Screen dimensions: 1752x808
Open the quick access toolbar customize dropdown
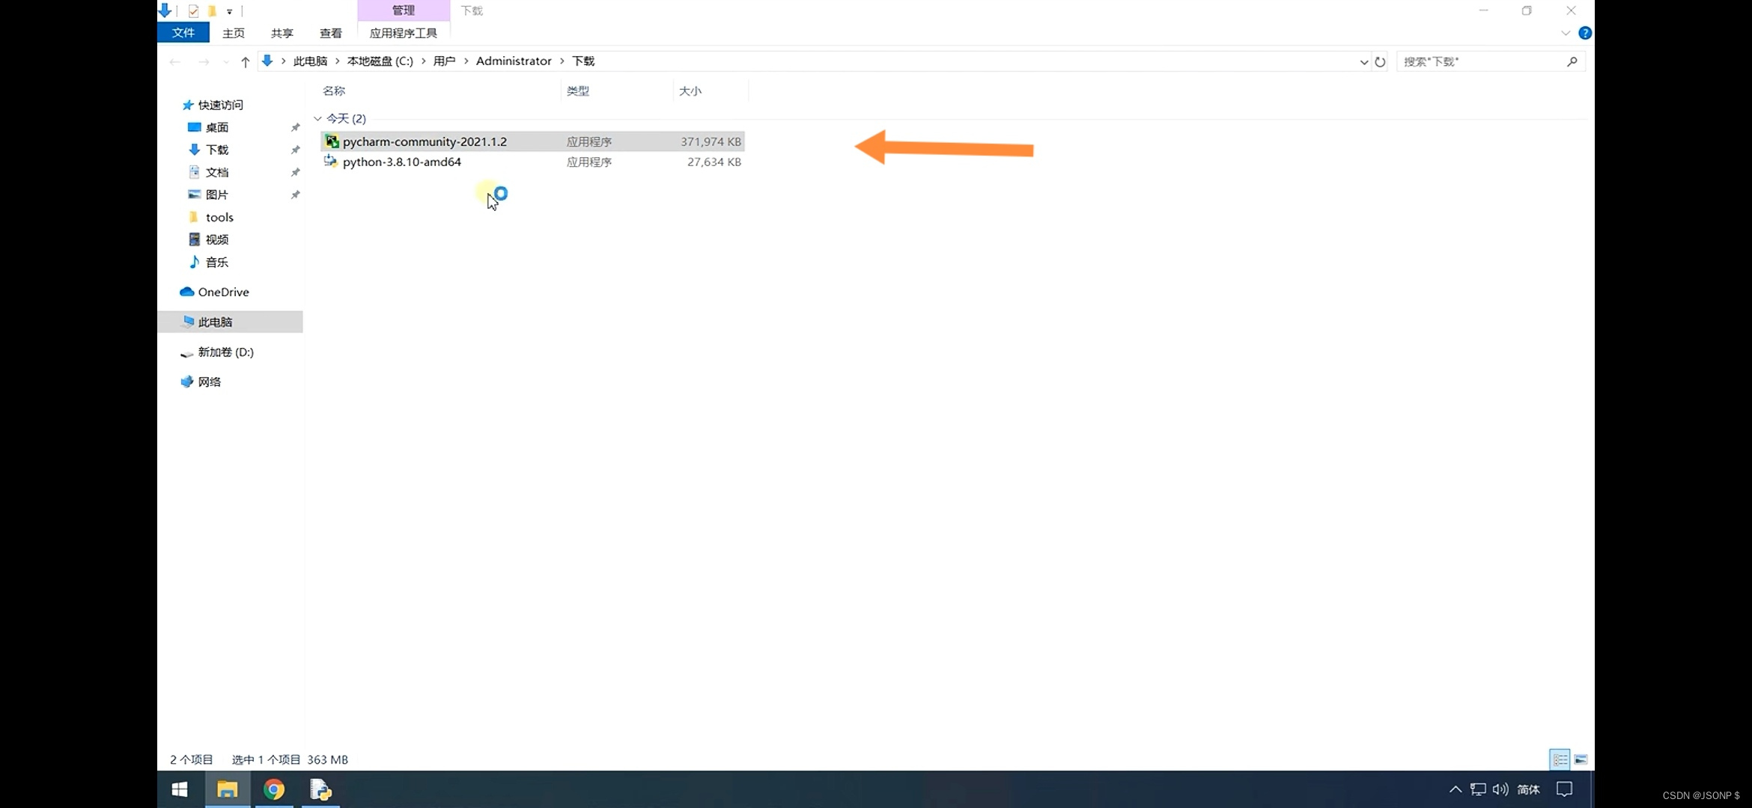pyautogui.click(x=230, y=11)
